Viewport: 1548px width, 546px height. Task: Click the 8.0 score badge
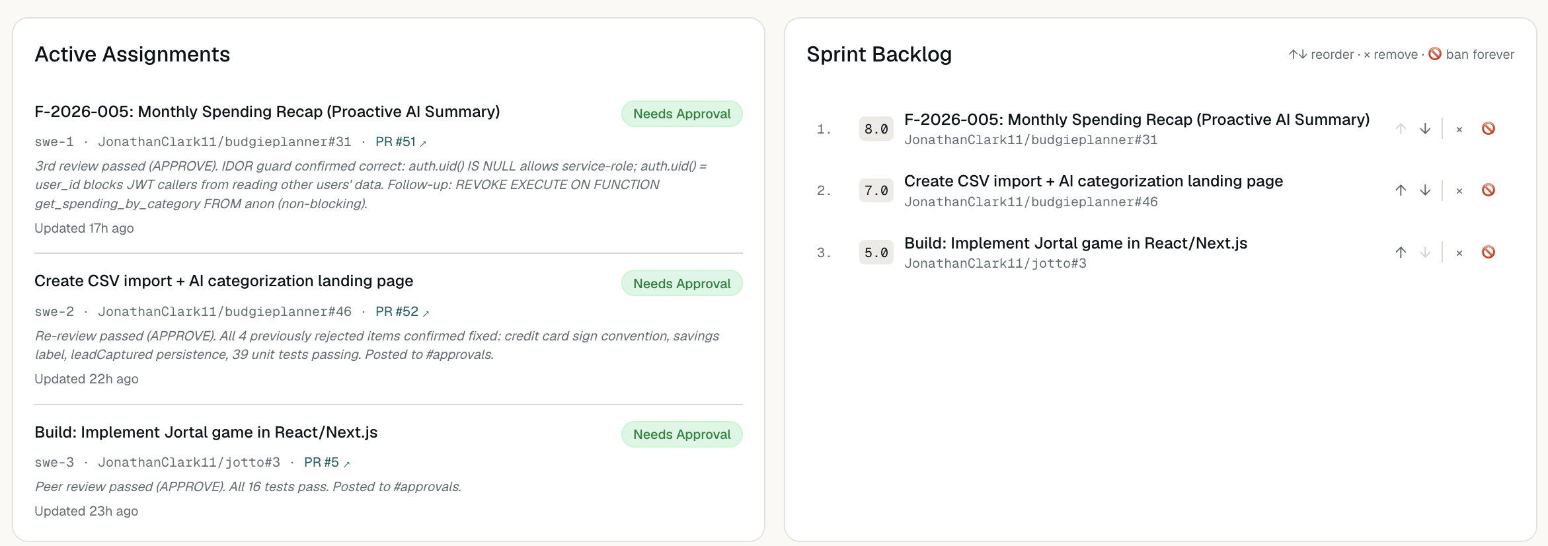coord(876,129)
